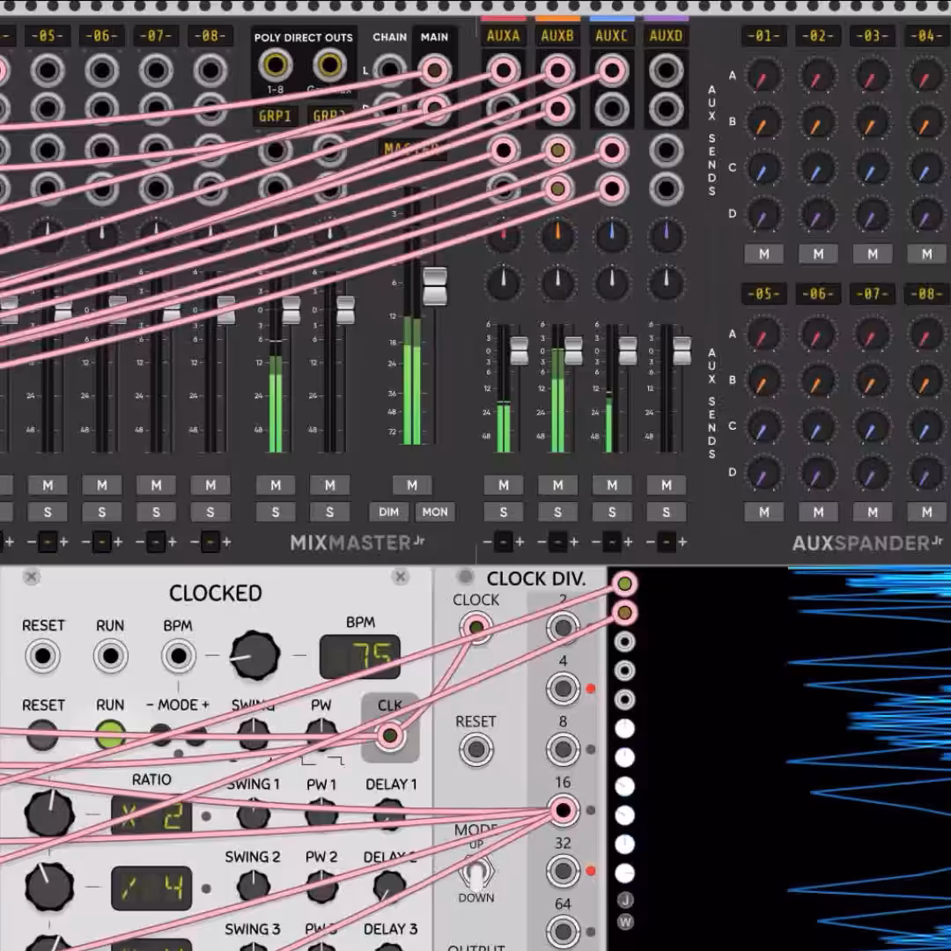This screenshot has height=951, width=951.
Task: Mute mixer track 06
Action: (x=102, y=485)
